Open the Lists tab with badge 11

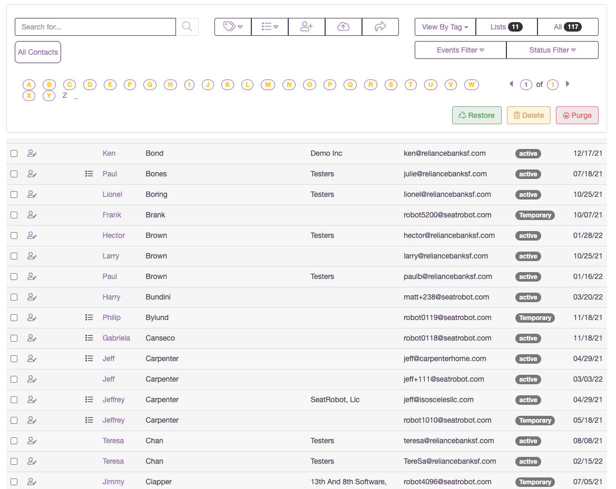click(x=506, y=26)
